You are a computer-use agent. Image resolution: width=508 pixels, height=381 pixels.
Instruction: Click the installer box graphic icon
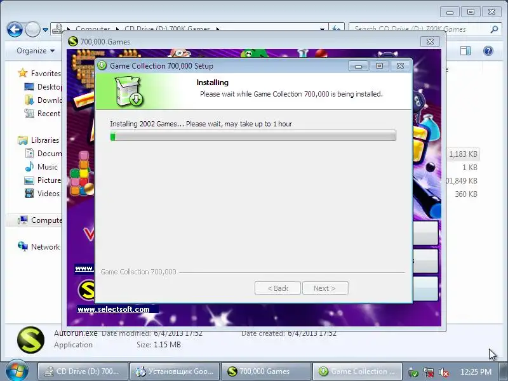pos(130,91)
